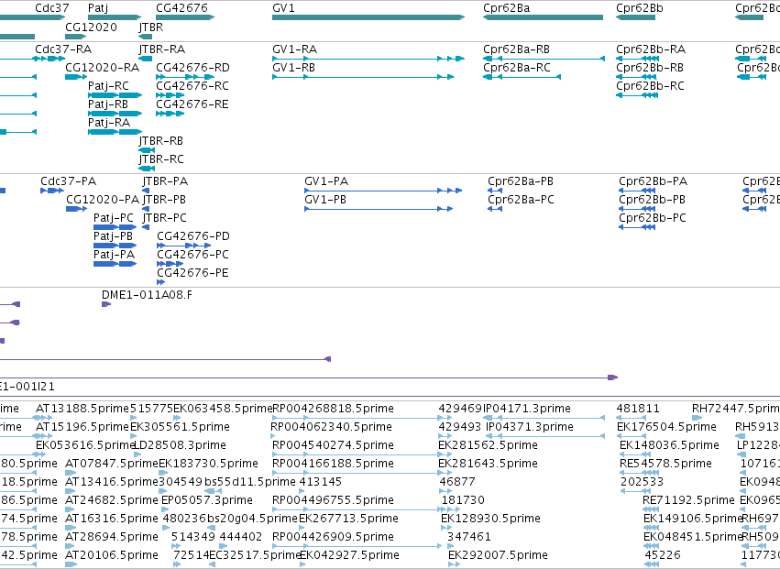Select protein CG12020-PA
Screen dimensions: 780x569
(103, 200)
